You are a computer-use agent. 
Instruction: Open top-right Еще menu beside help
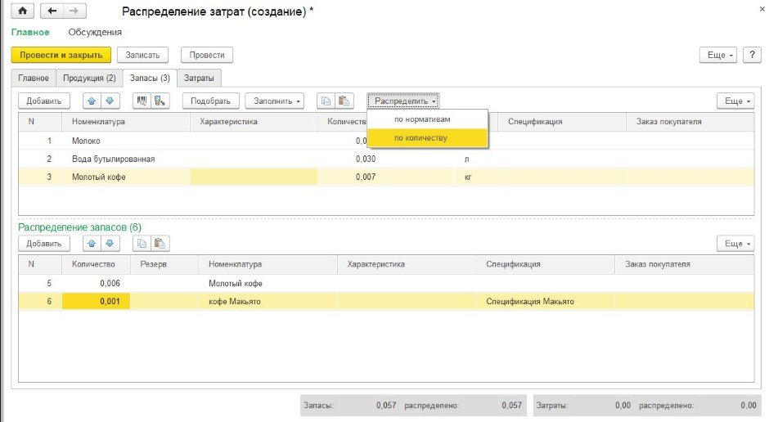[x=717, y=55]
